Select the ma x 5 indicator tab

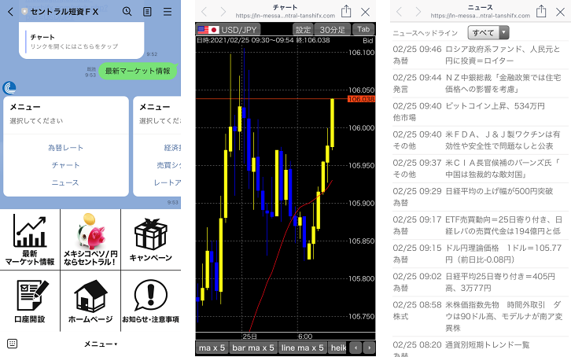click(212, 348)
